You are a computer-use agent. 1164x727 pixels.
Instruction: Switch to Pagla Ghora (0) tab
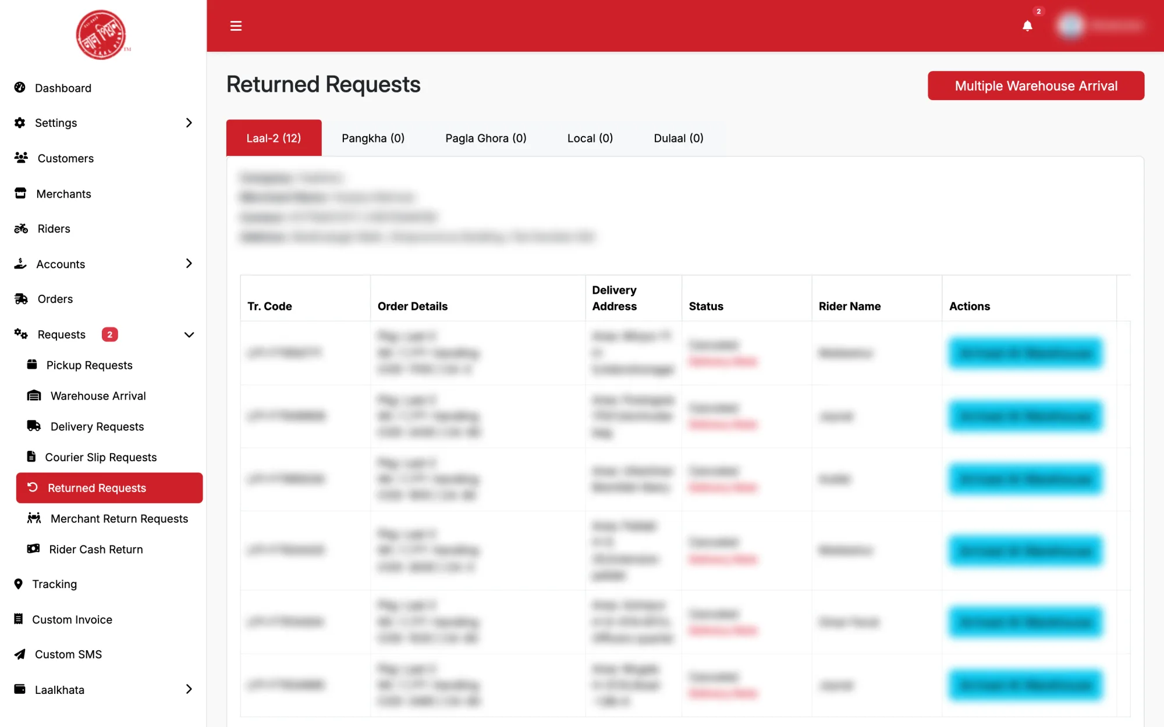(x=486, y=138)
